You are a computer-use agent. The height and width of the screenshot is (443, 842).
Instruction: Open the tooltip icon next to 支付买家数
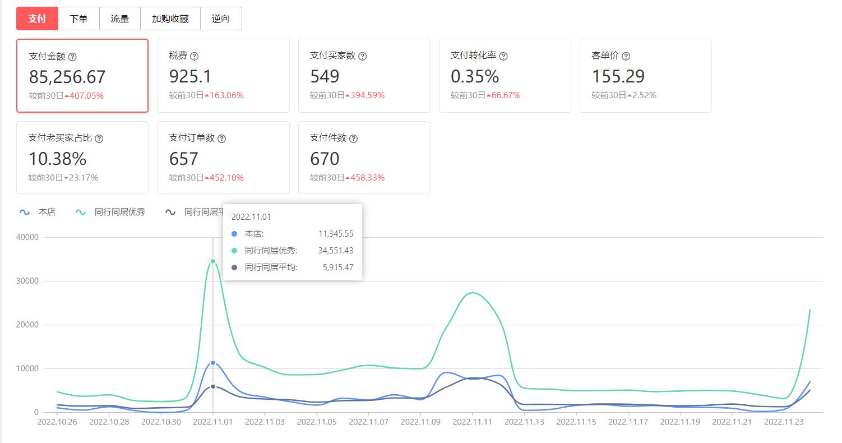363,56
